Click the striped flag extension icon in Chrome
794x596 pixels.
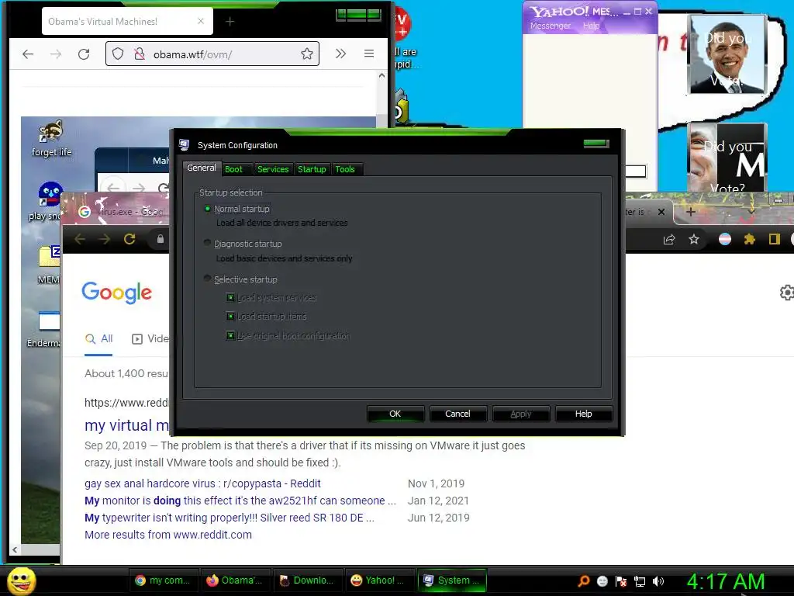coord(725,239)
